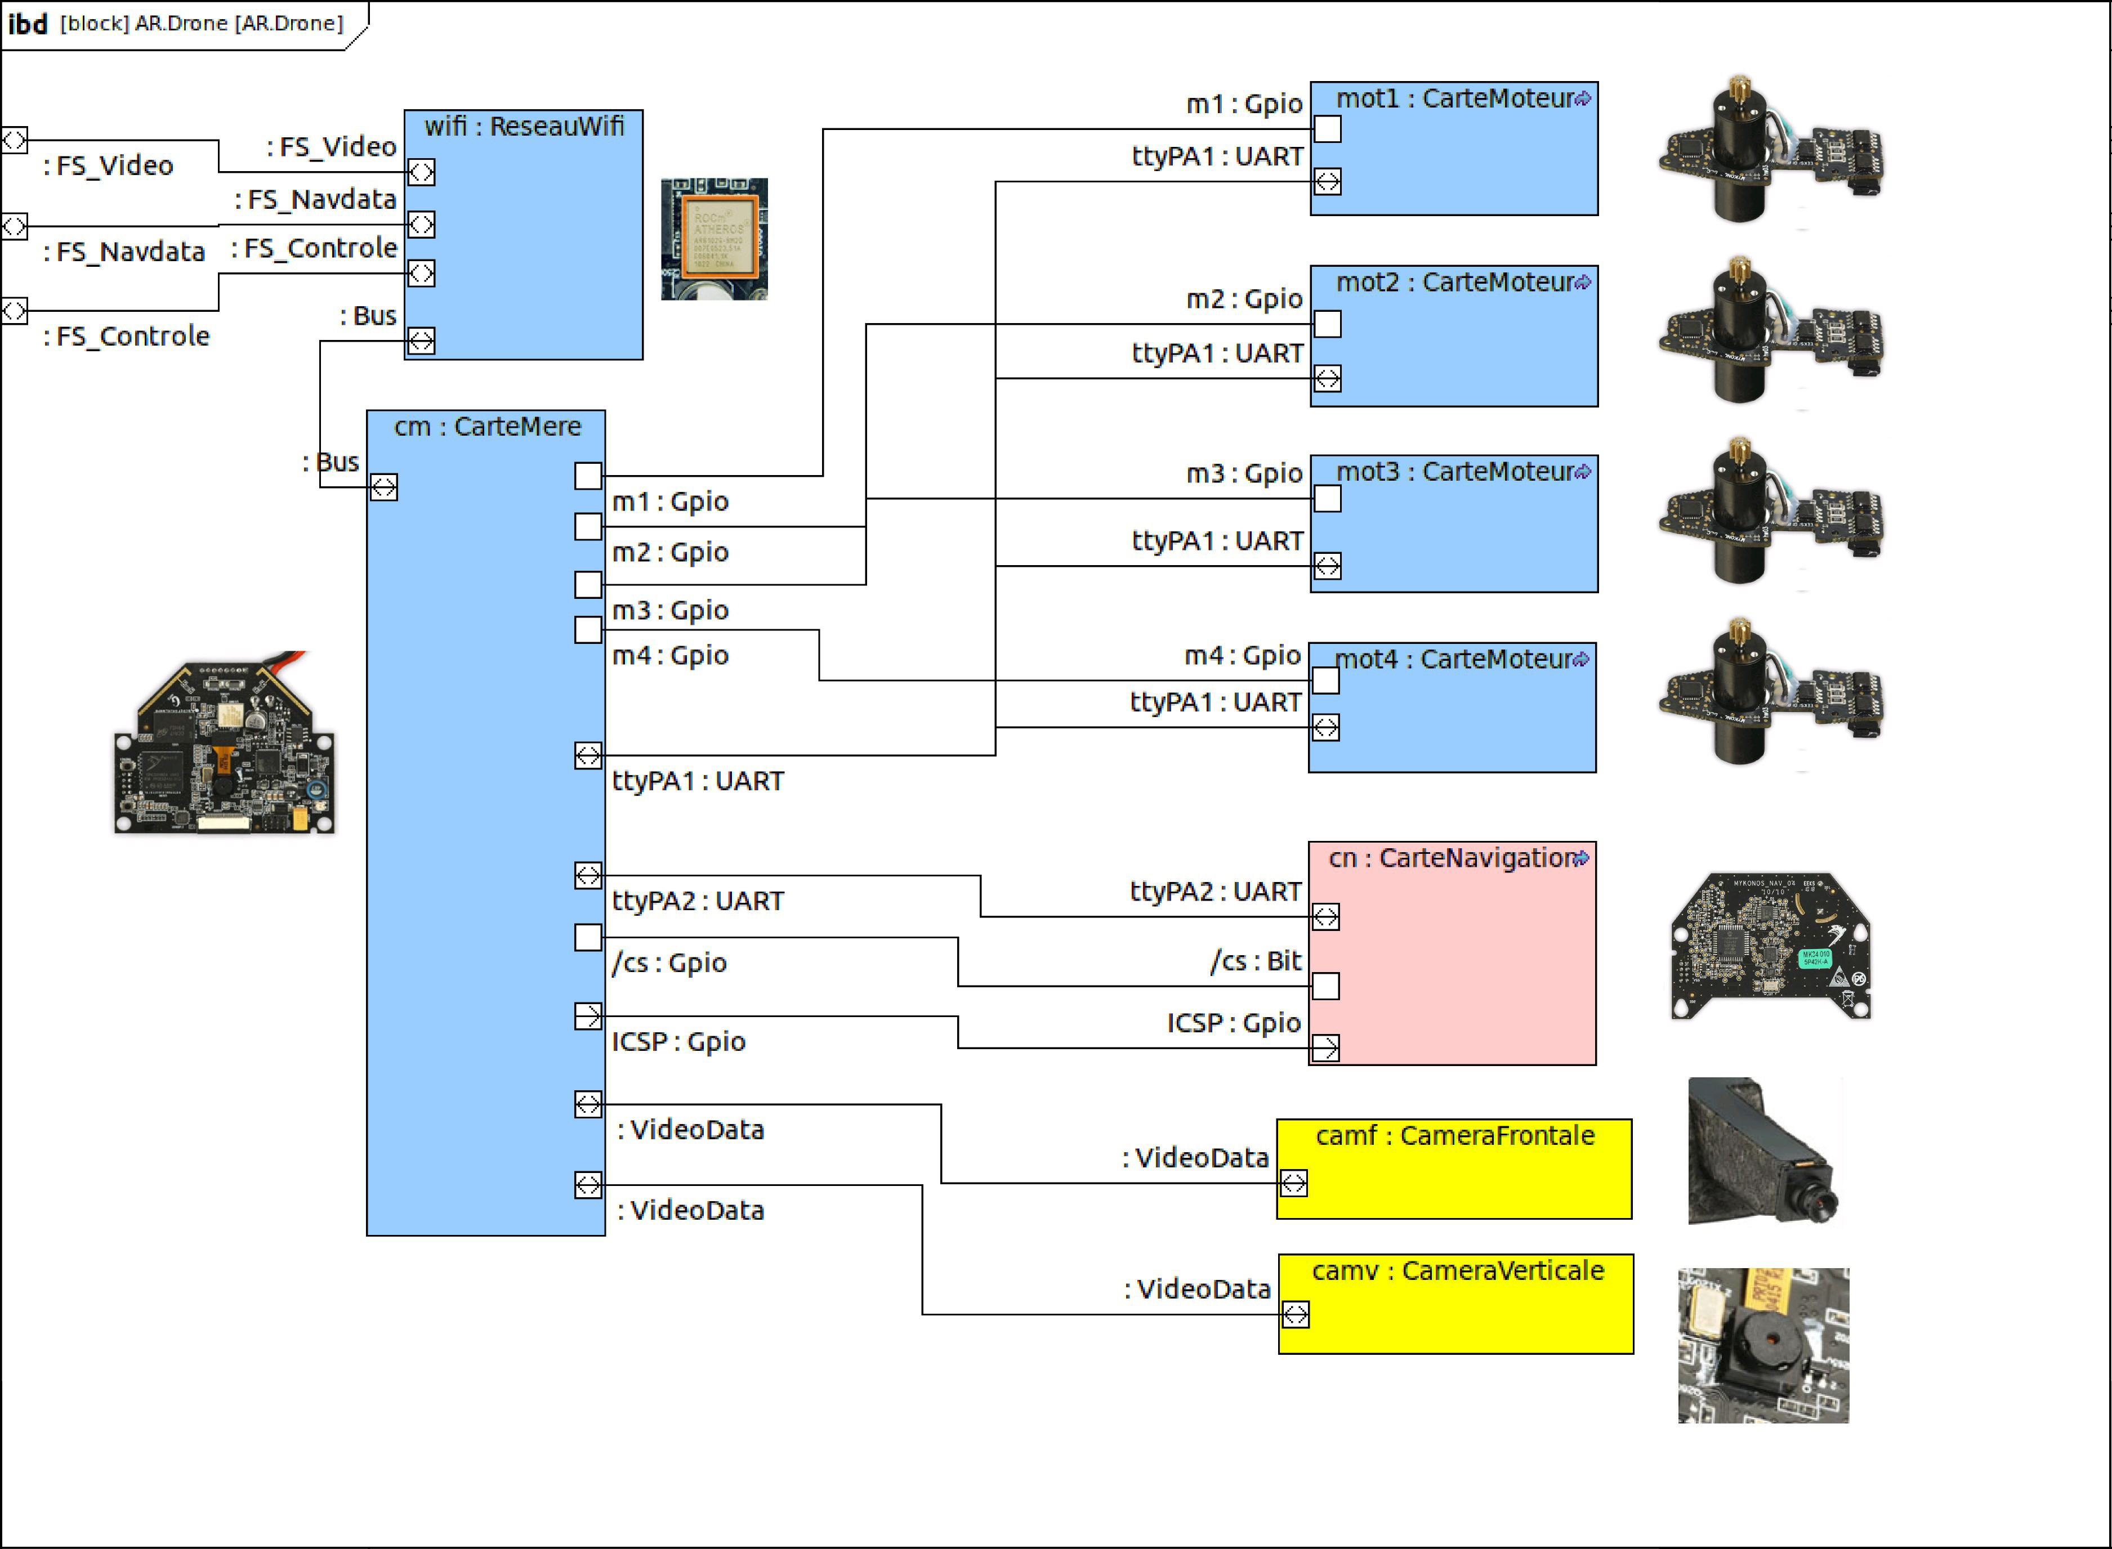The image size is (2112, 1549).
Task: Click the FS_Navdata port on wifi block
Action: coord(421,225)
